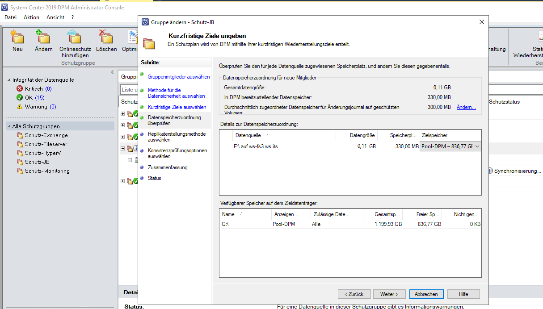Close the Gruppe ändern dialog
This screenshot has height=309, width=543.
click(481, 22)
